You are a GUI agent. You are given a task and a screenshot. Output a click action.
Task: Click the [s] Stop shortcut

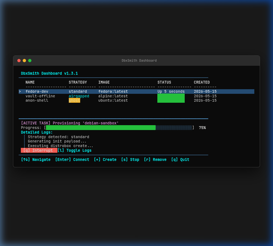(x=130, y=159)
